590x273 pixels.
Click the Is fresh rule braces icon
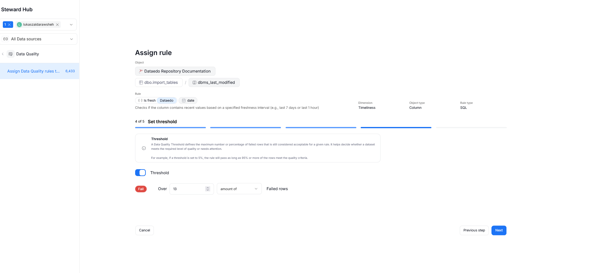coord(140,101)
